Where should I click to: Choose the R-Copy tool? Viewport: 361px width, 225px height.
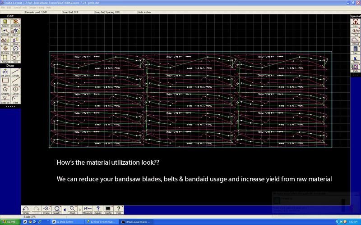tap(5, 49)
